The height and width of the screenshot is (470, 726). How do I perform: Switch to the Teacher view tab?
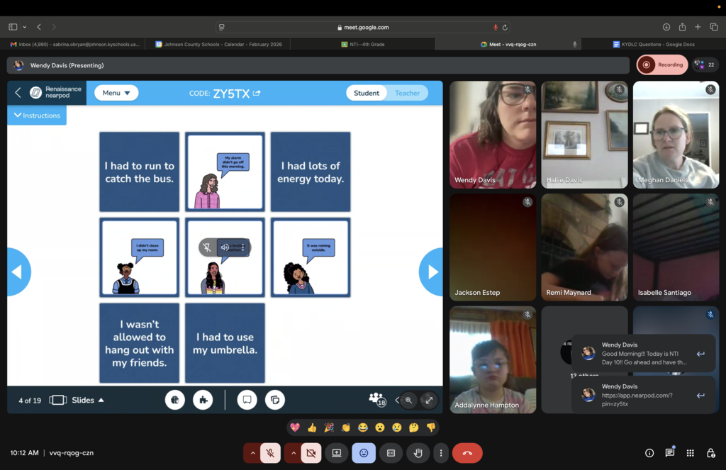407,93
